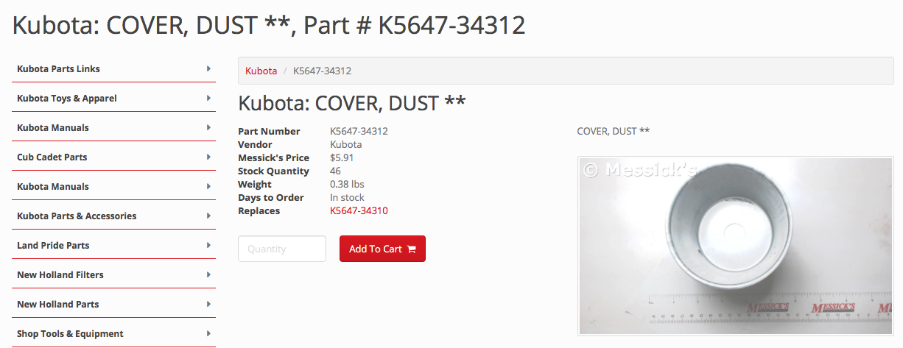Open replaced part K5647-34310 link
The image size is (903, 348).
coord(359,210)
